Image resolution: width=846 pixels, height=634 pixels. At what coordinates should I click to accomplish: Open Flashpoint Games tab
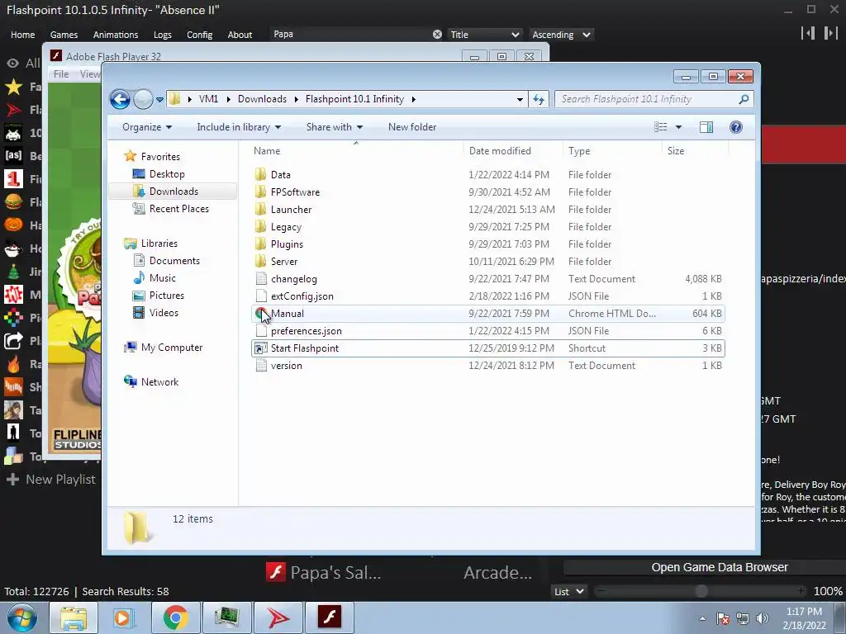click(x=64, y=35)
